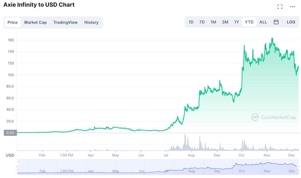Viewport: 301px width, 178px height.
Task: Switch to the Market Cap tab
Action: (35, 22)
